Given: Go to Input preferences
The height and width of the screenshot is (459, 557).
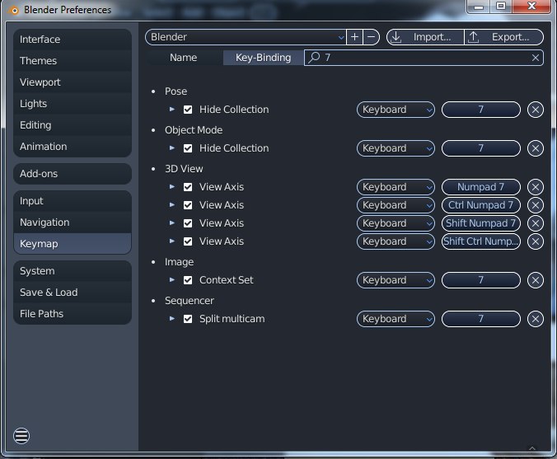Looking at the screenshot, I should click(73, 201).
